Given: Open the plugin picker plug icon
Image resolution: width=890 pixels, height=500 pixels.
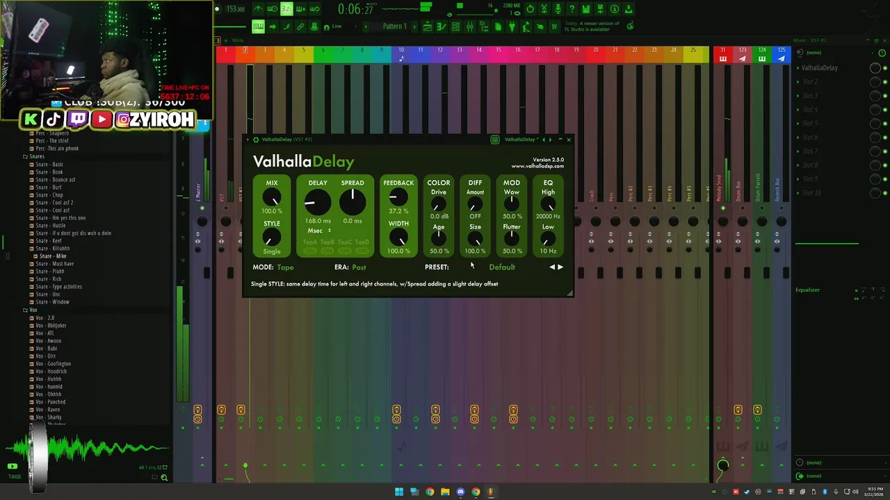Looking at the screenshot, I should (512, 26).
